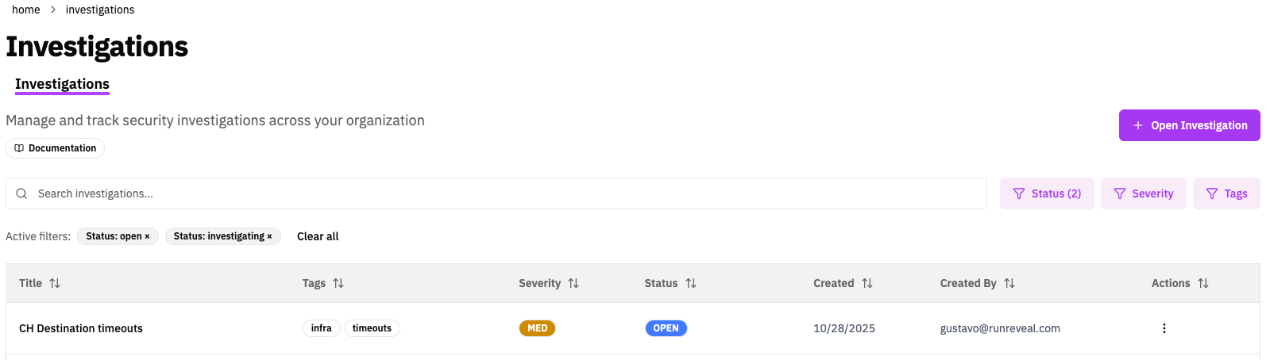Open the Documentation link
The height and width of the screenshot is (360, 1270).
click(56, 148)
